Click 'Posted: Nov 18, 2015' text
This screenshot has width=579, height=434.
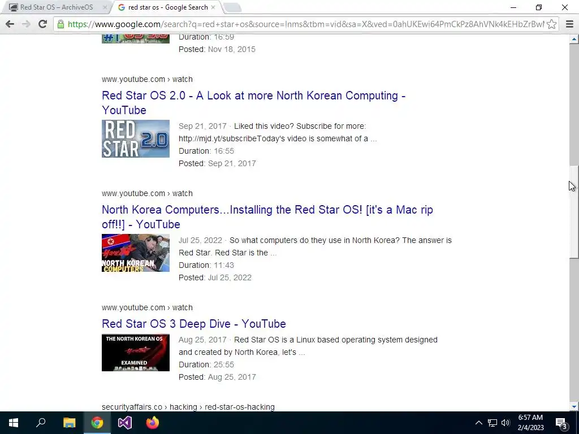tap(217, 50)
